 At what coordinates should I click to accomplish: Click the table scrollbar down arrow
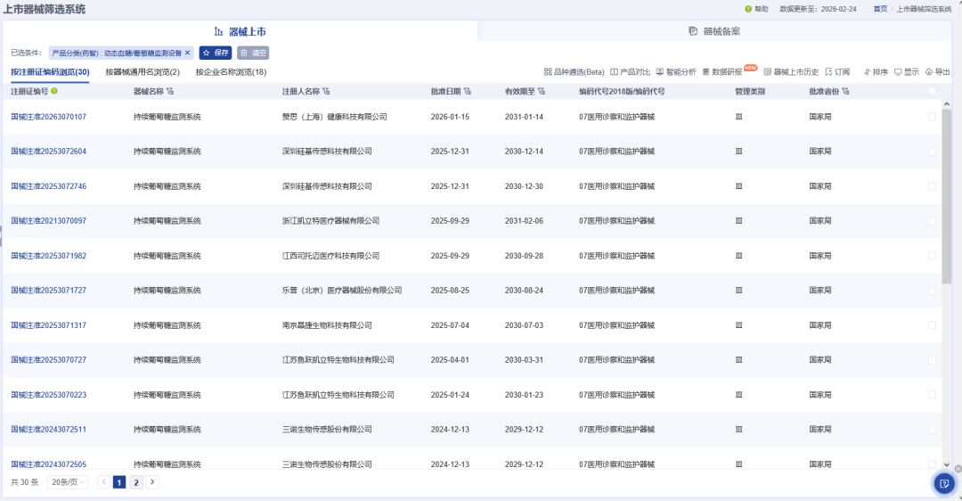coord(947,464)
